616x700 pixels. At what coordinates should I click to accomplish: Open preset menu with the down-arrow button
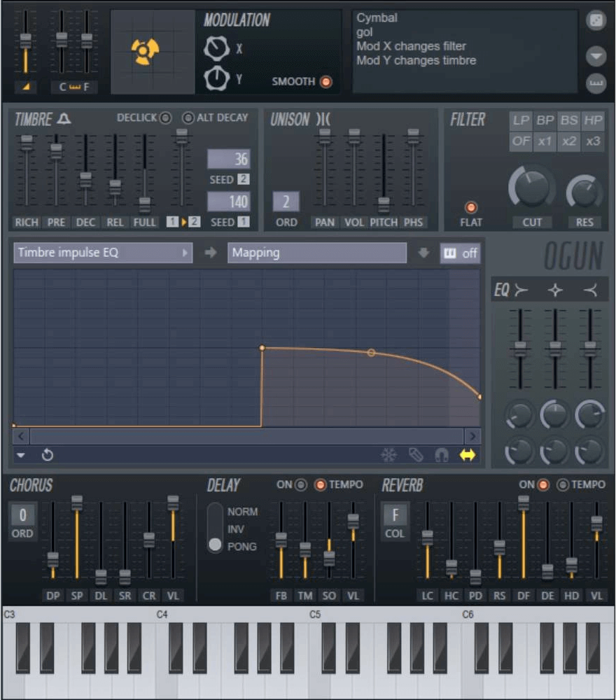(x=596, y=55)
